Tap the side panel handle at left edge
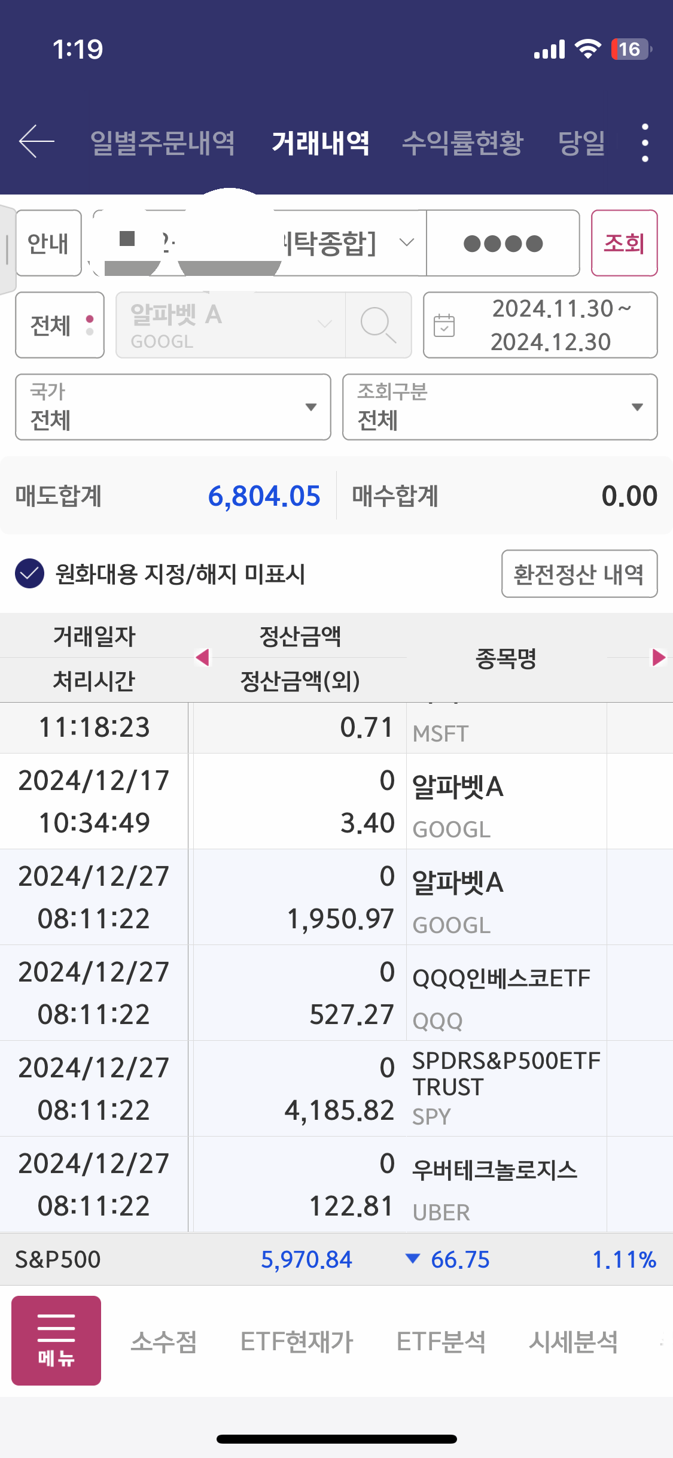This screenshot has height=1458, width=673. point(7,249)
